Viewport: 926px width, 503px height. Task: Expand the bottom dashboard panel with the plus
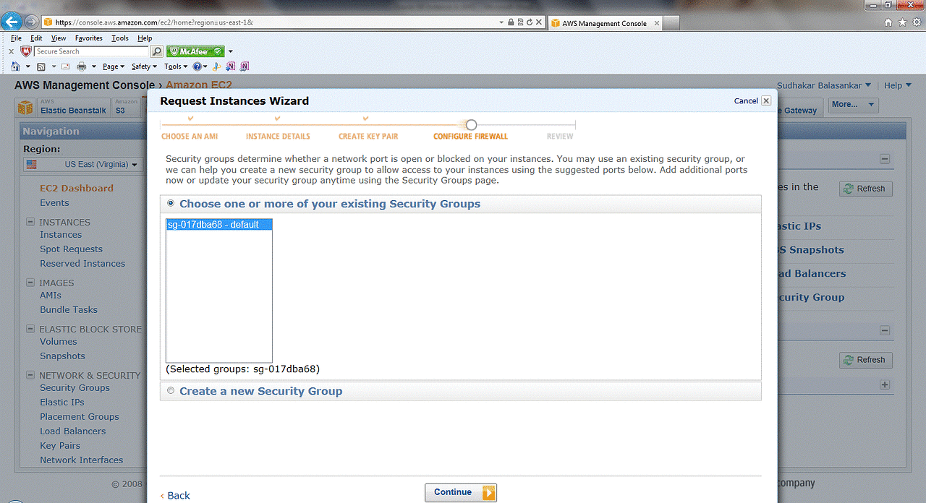pyautogui.click(x=885, y=384)
